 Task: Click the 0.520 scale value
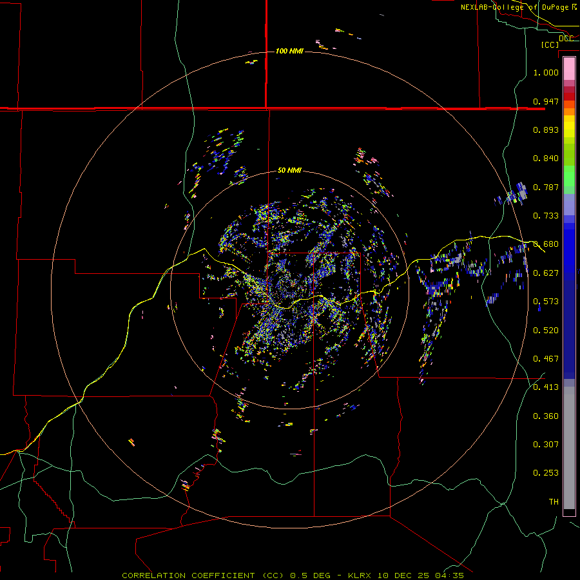(x=546, y=331)
